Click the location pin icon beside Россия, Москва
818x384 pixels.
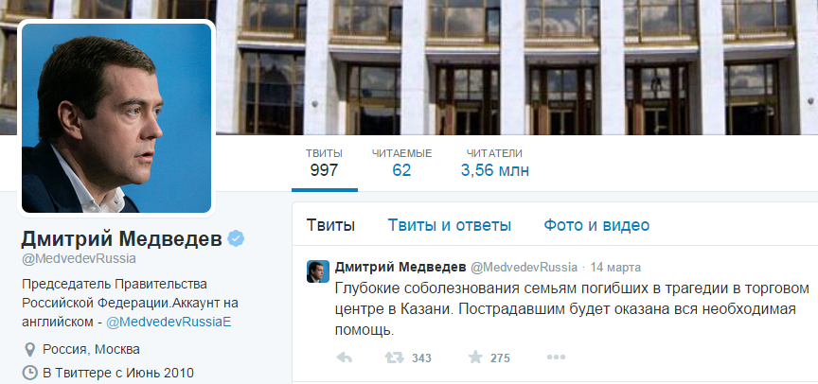[x=30, y=349]
